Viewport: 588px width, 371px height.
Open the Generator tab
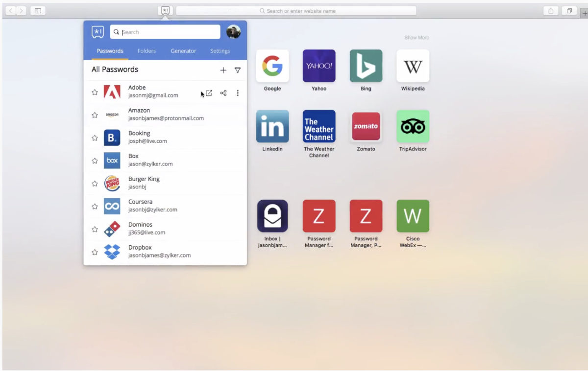[x=183, y=51]
